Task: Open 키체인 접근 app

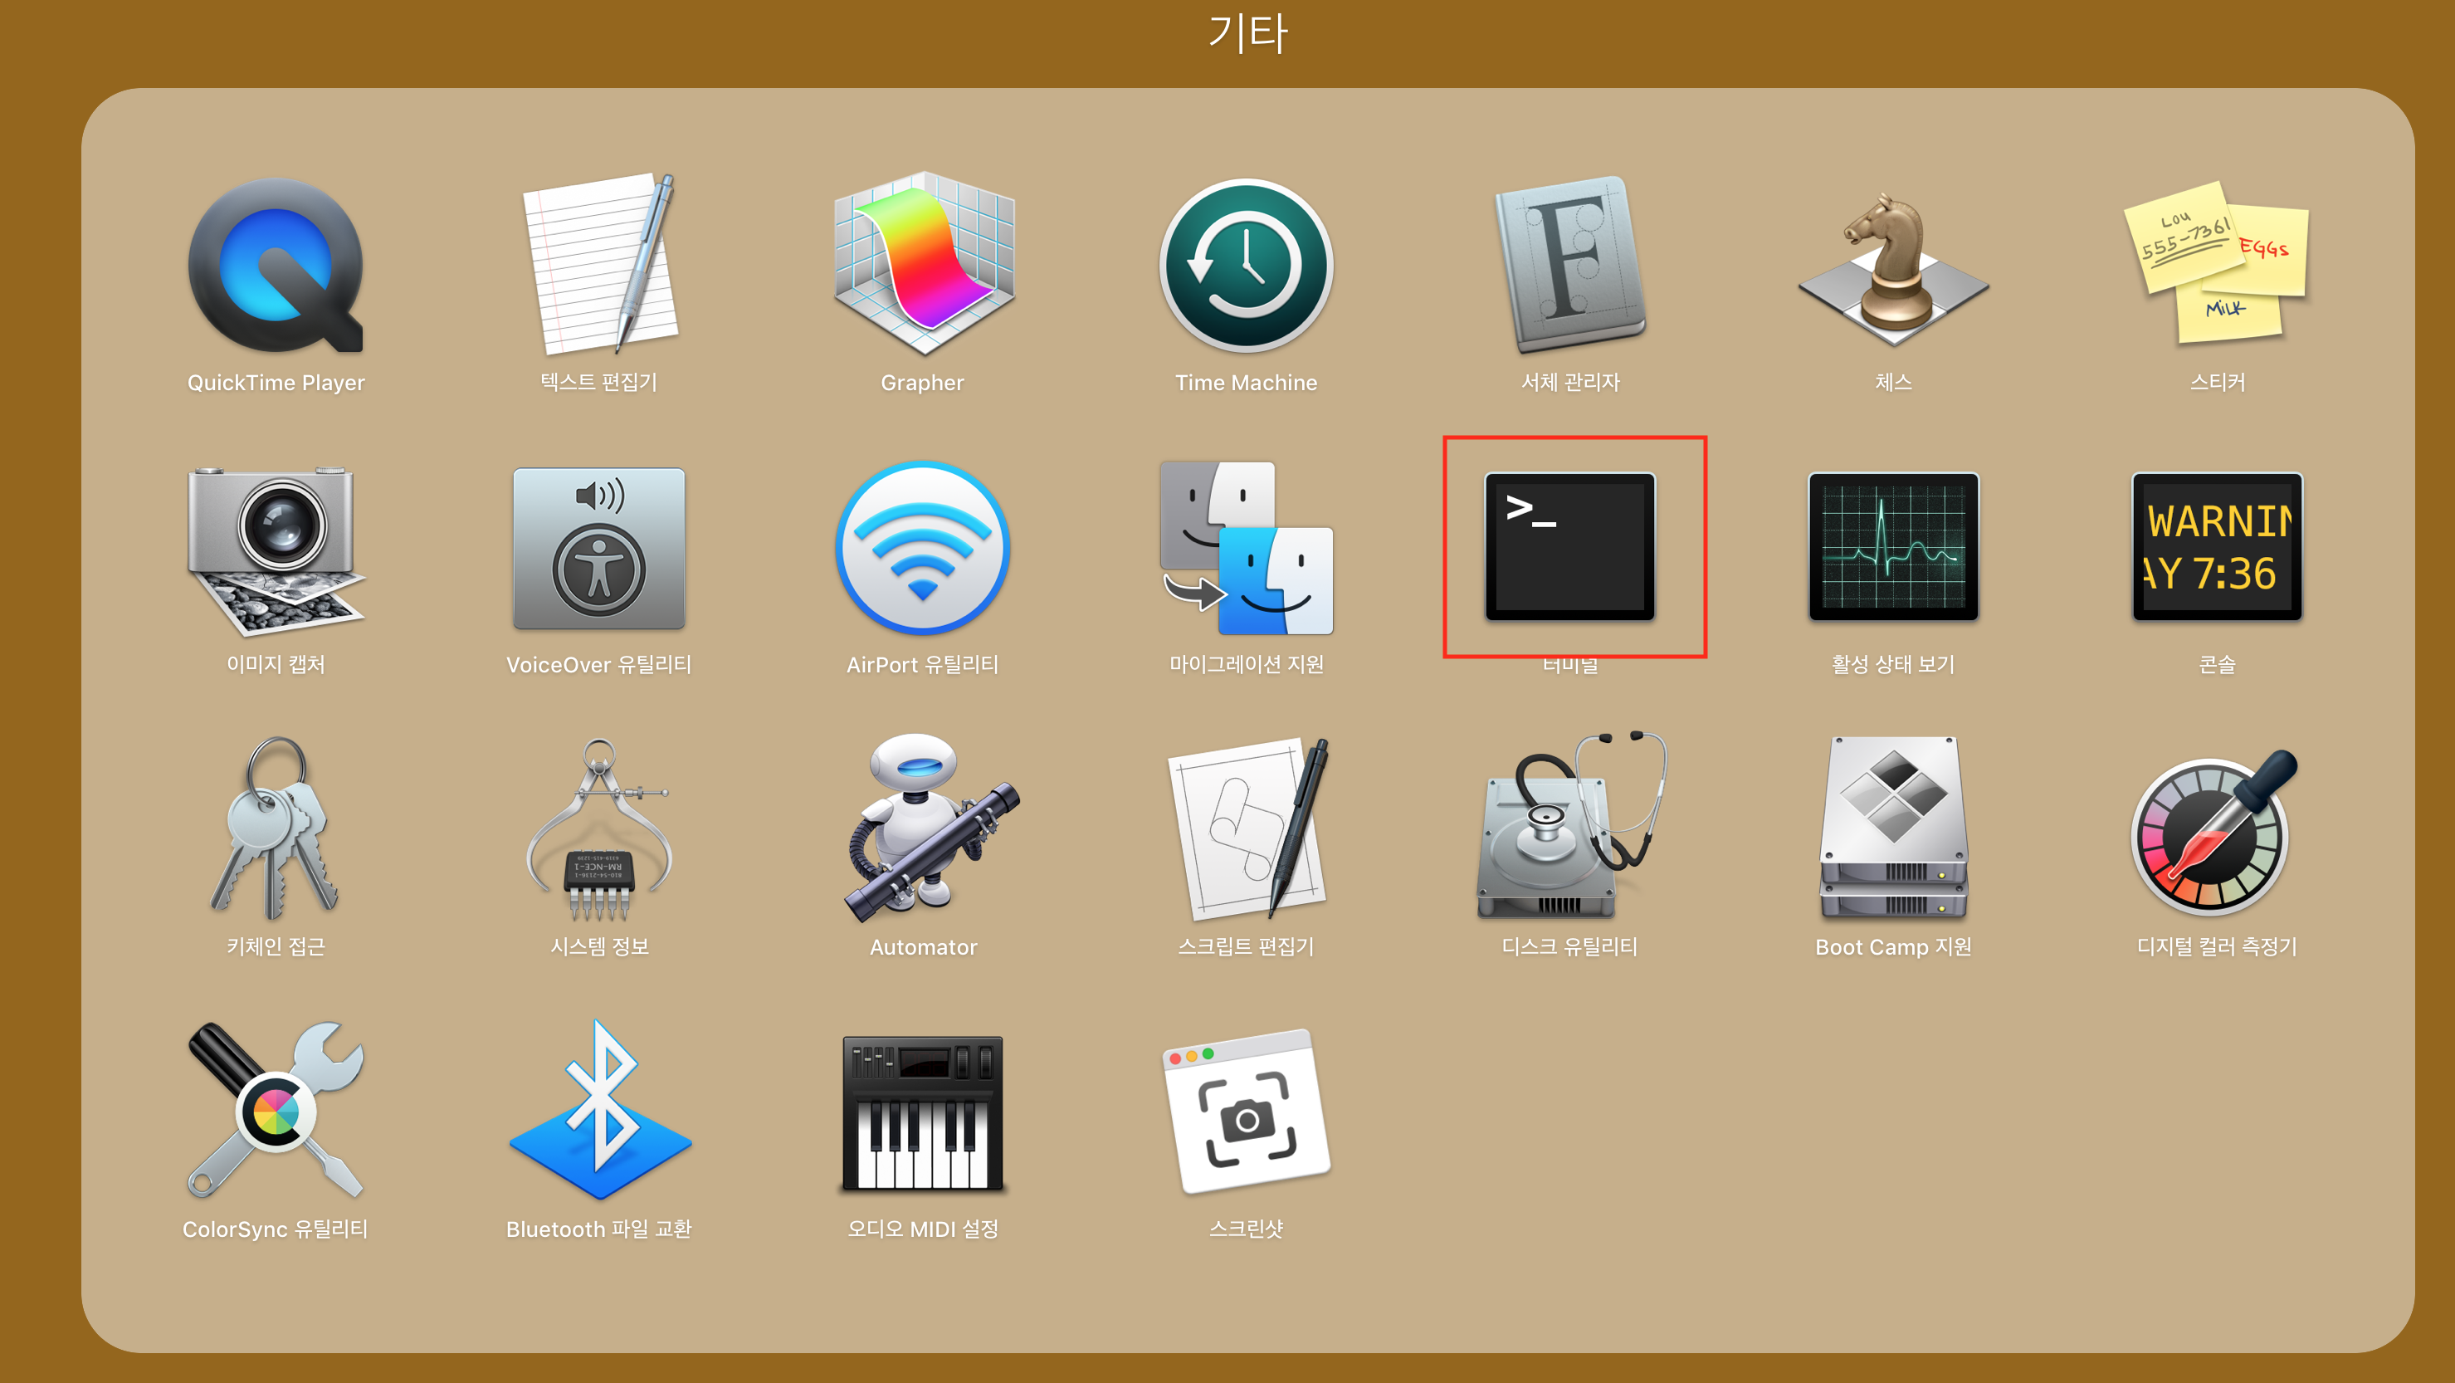Action: click(x=276, y=828)
